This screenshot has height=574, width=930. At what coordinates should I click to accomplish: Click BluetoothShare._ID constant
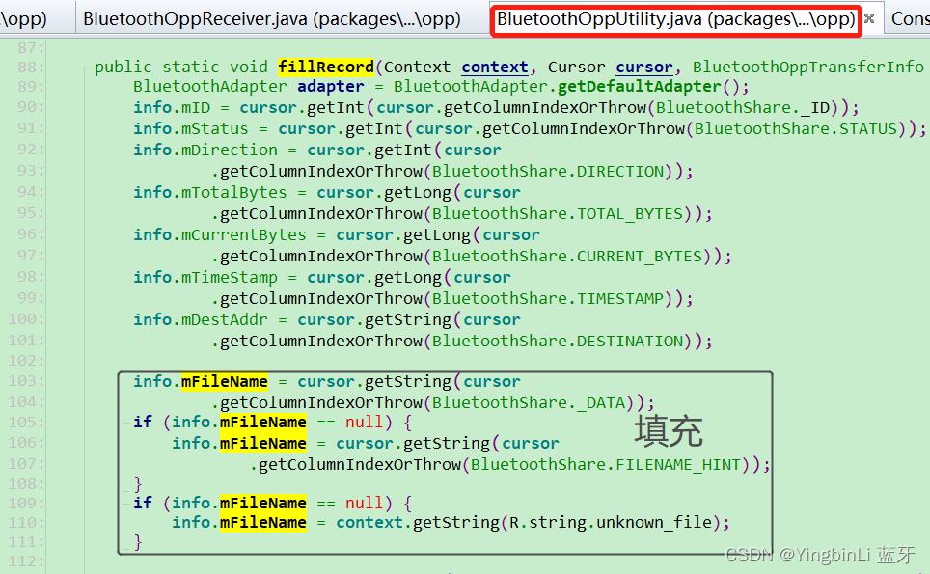(743, 108)
